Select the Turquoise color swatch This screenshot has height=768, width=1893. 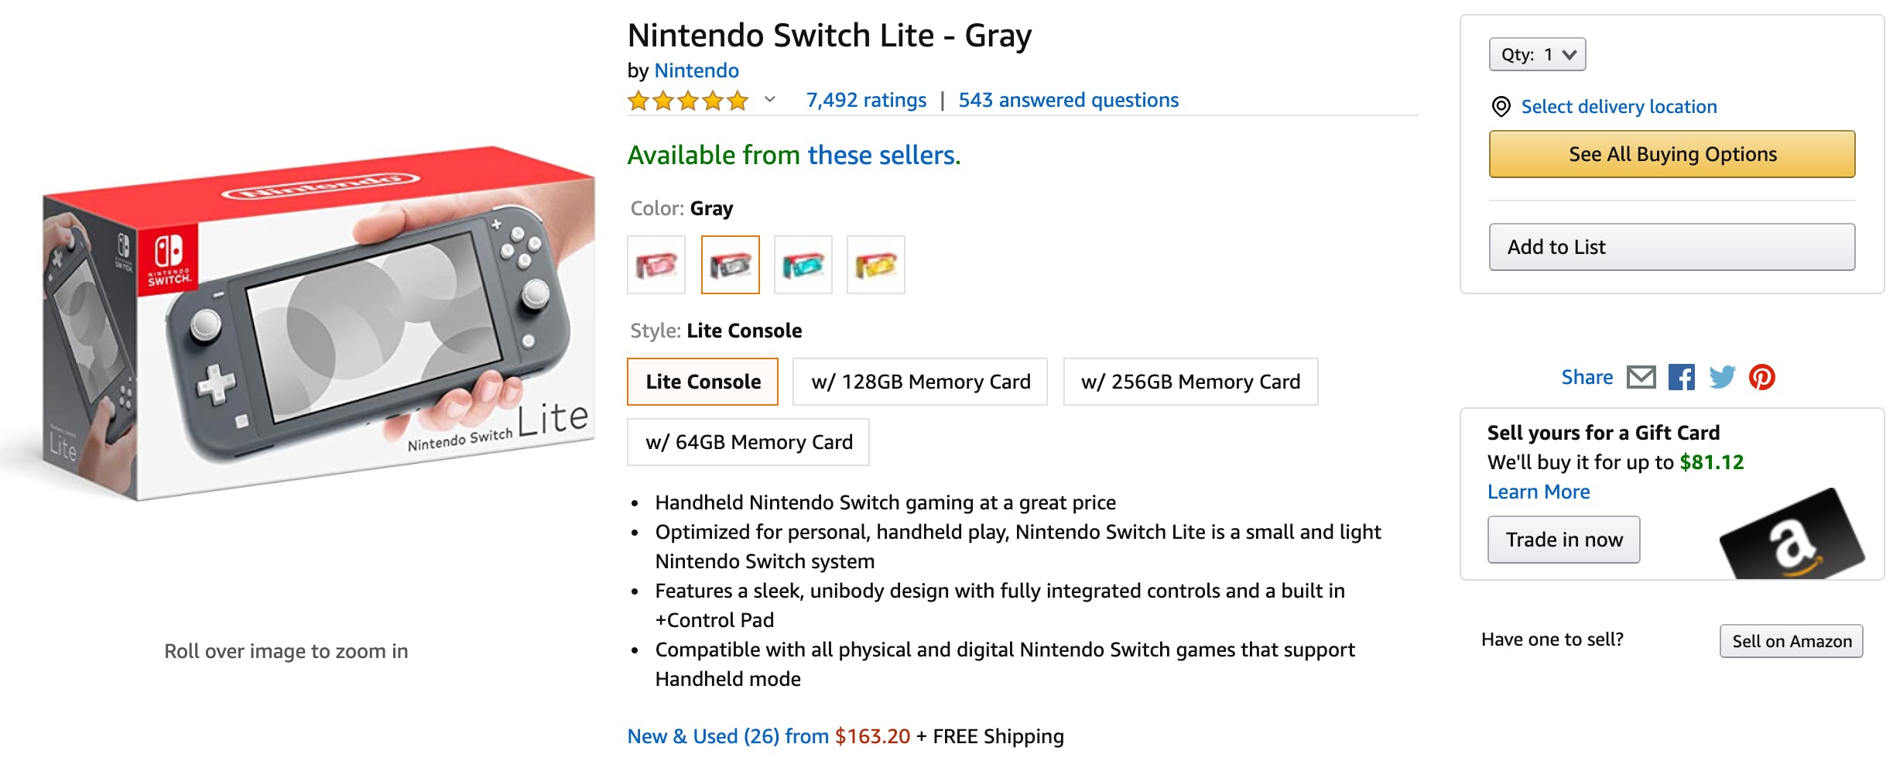tap(803, 265)
